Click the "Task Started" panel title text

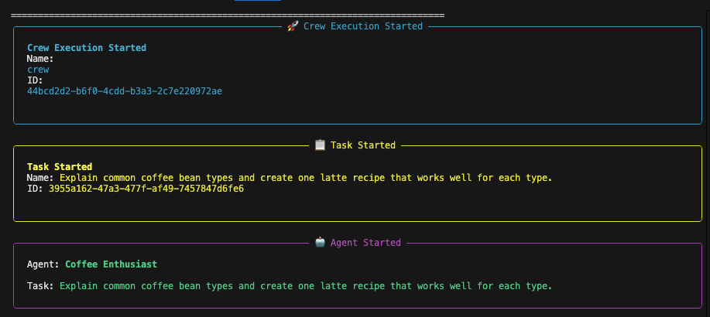[x=363, y=145]
